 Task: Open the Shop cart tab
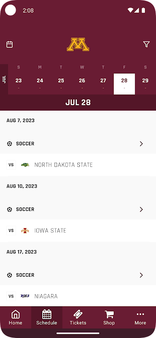pyautogui.click(x=109, y=317)
